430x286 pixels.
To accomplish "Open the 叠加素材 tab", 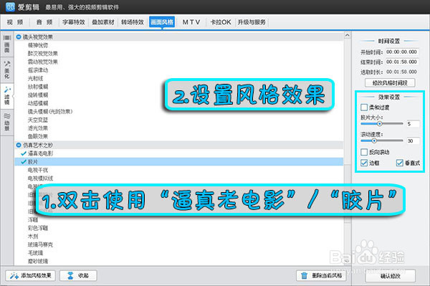I will [x=103, y=22].
